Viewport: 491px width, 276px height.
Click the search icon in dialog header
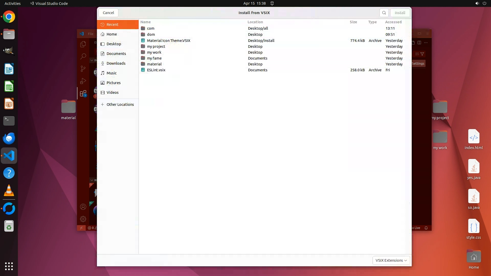(x=384, y=13)
